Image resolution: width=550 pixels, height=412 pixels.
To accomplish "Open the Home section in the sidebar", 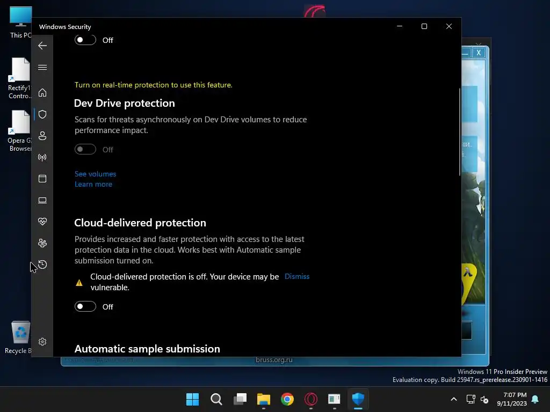I will (42, 92).
